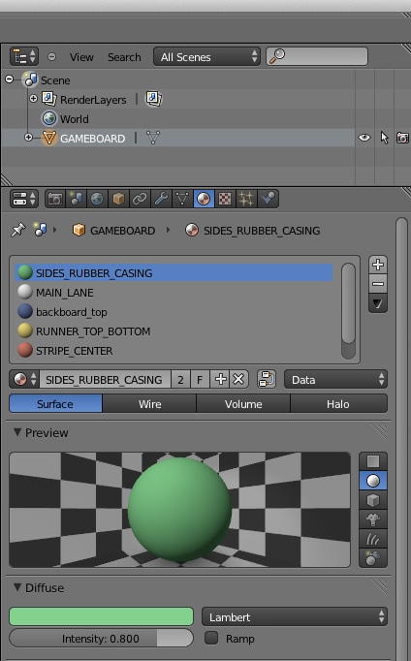The height and width of the screenshot is (661, 411).
Task: Set preview shape to sphere
Action: click(373, 481)
